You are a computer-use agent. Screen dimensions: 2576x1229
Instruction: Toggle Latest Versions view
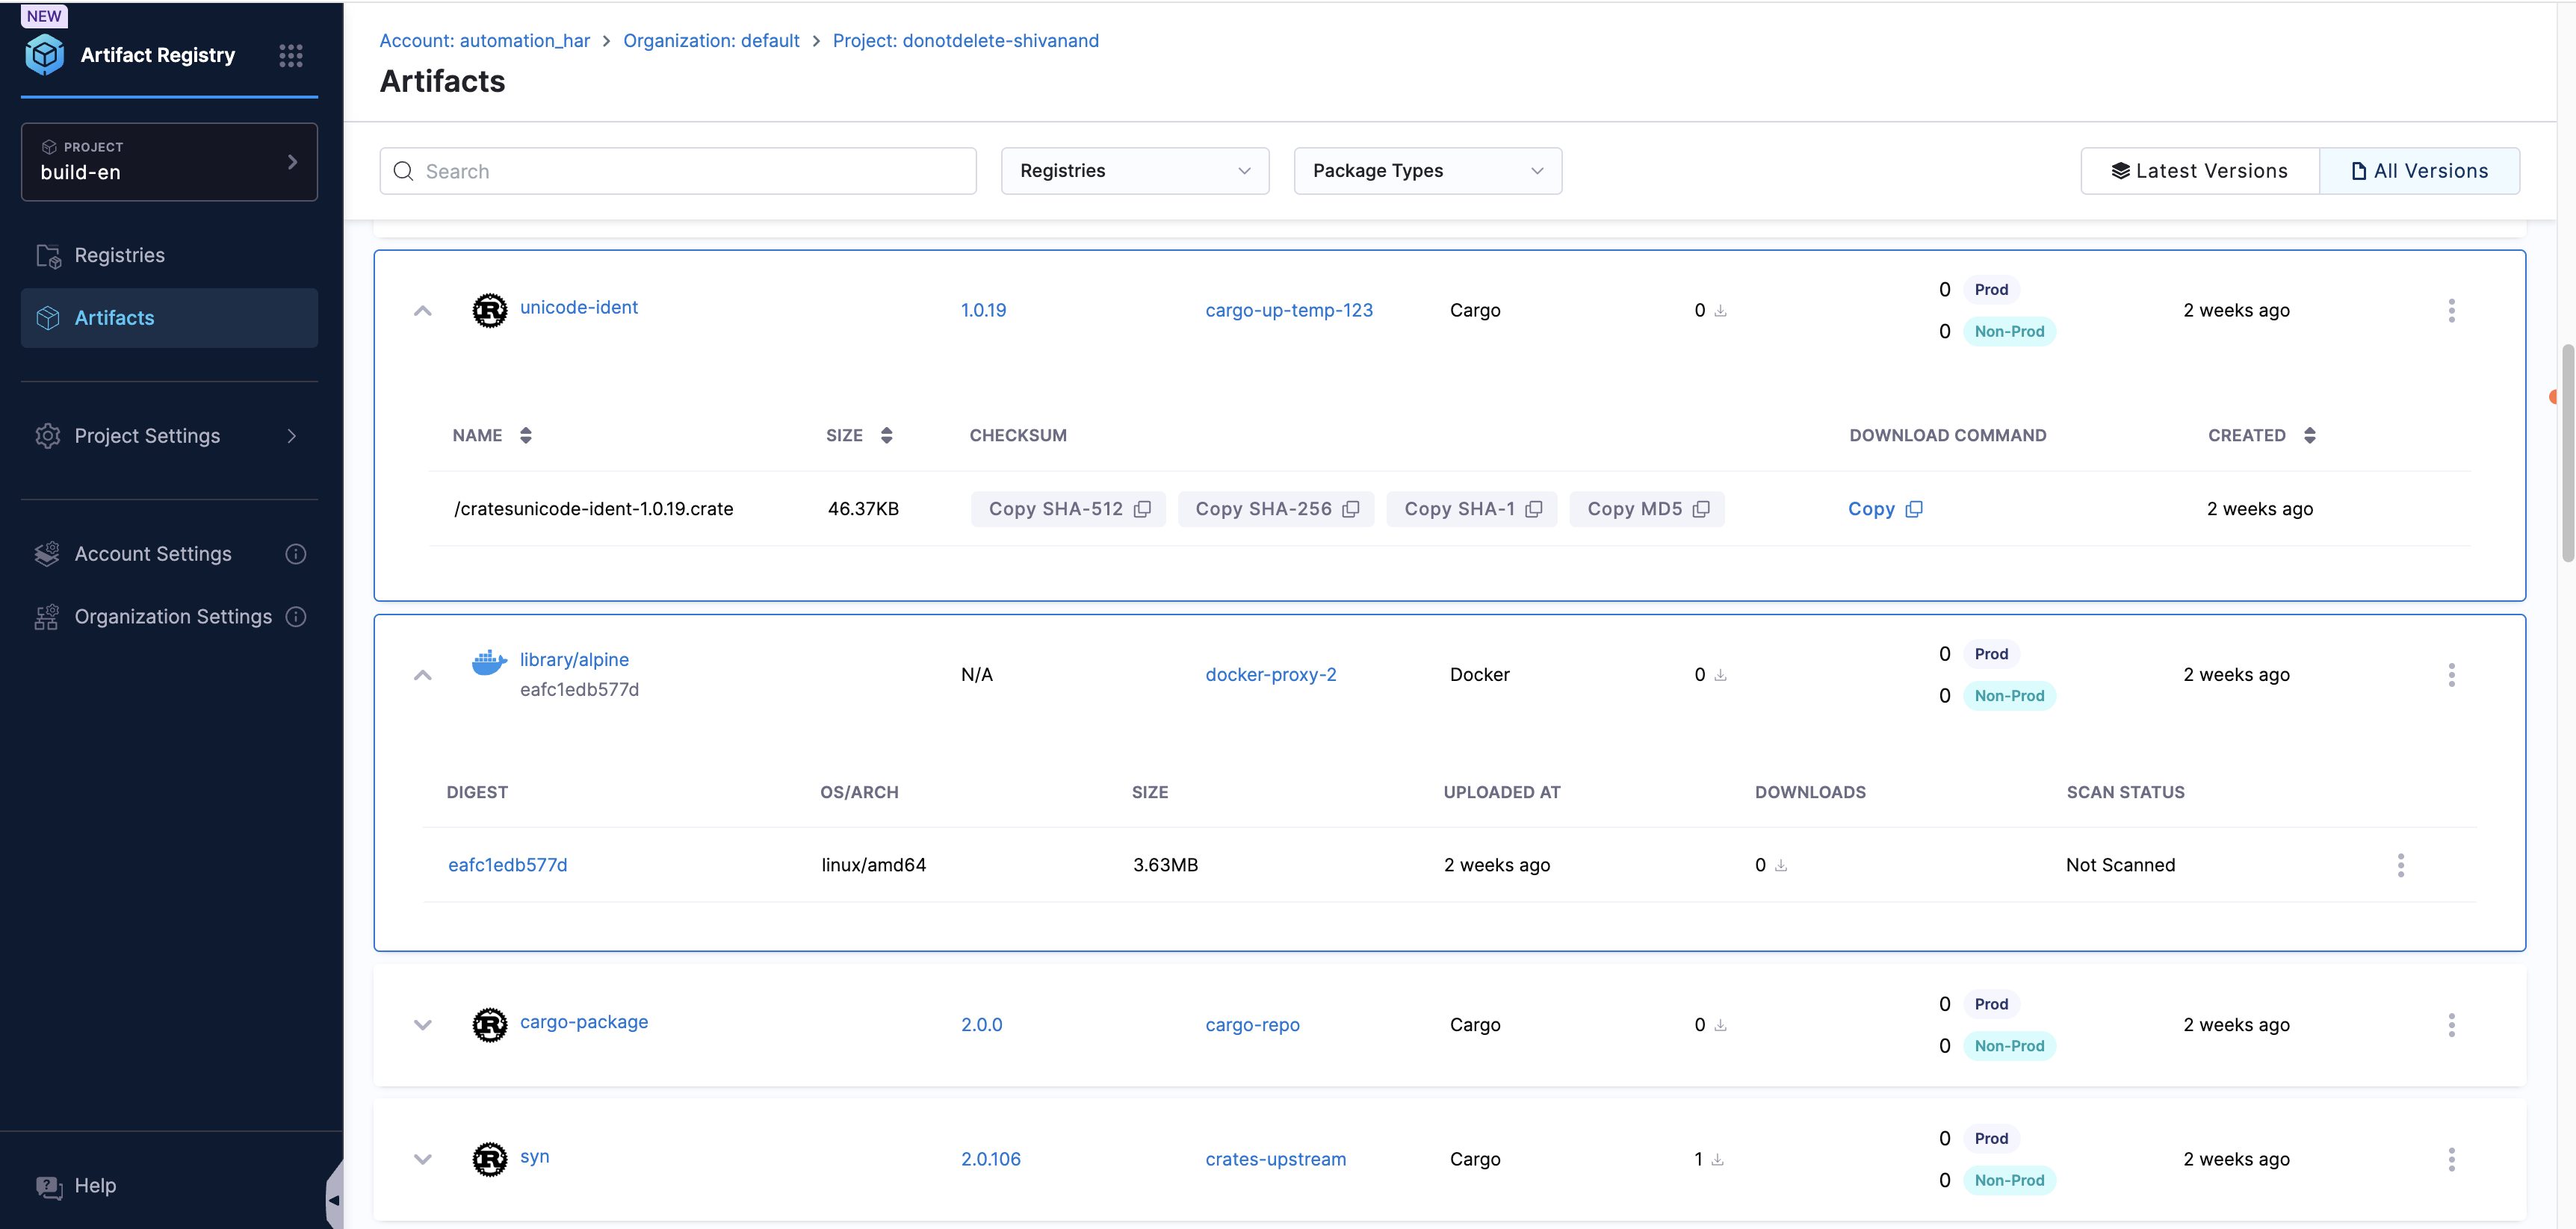[2197, 169]
